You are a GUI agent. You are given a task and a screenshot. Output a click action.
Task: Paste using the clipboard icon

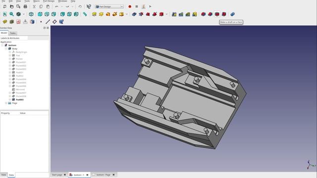48,6
